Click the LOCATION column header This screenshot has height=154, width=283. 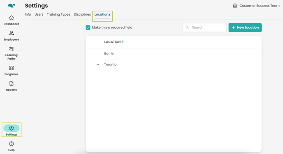112,42
